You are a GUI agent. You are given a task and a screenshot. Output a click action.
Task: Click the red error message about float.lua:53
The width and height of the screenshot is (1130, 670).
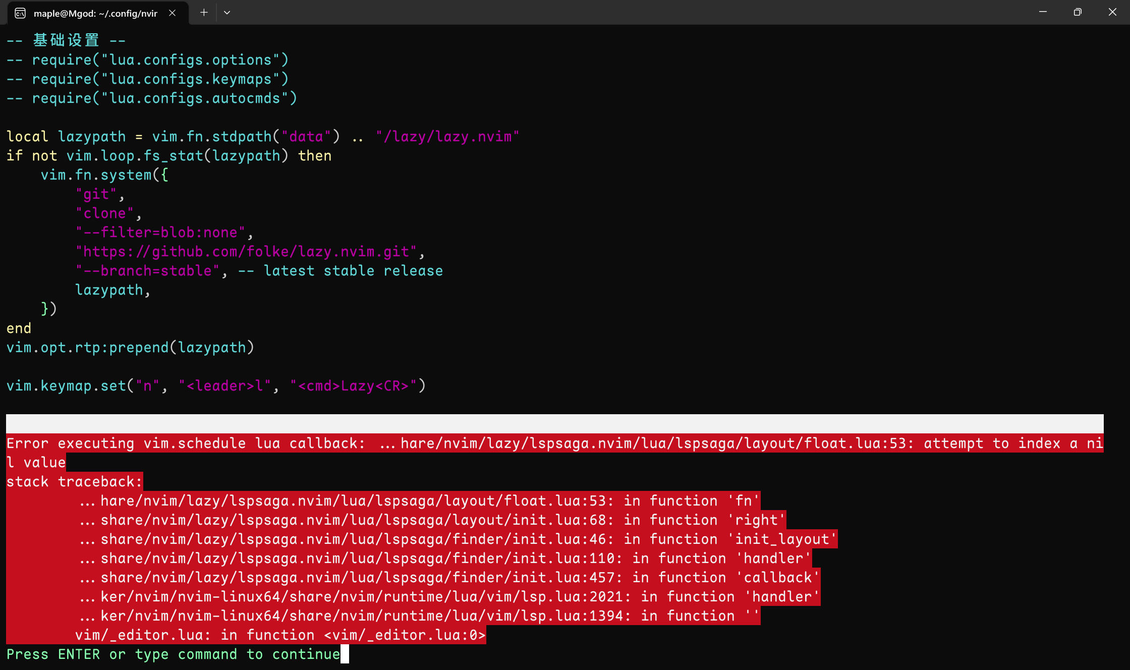click(555, 443)
